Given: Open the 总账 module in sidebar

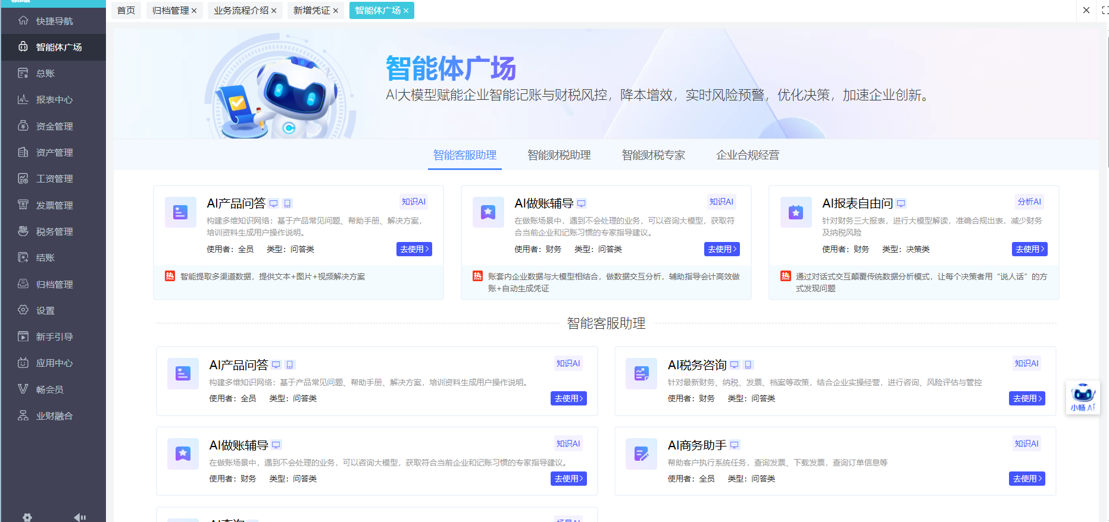Looking at the screenshot, I should coord(54,73).
